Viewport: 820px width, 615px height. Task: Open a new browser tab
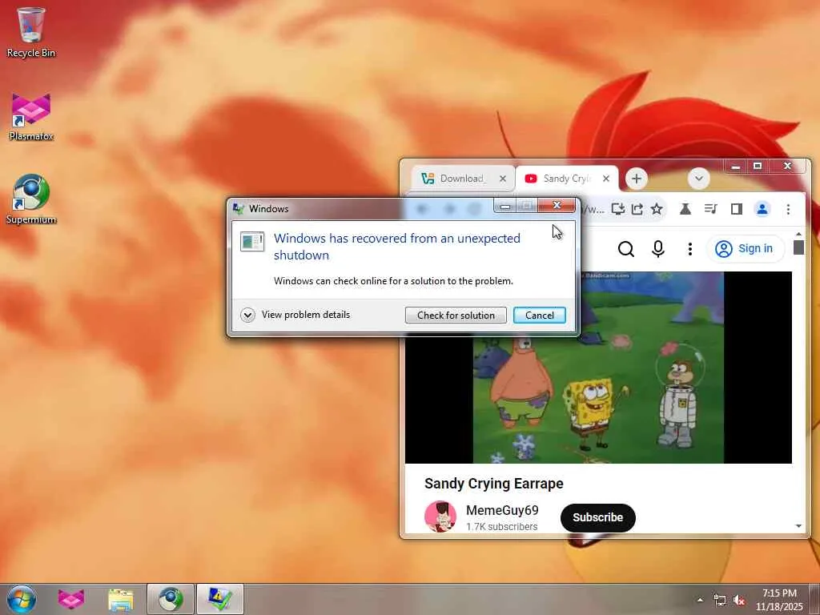tap(636, 179)
